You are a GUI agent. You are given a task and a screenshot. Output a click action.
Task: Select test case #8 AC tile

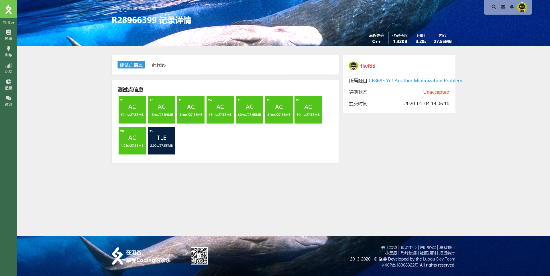(x=132, y=141)
